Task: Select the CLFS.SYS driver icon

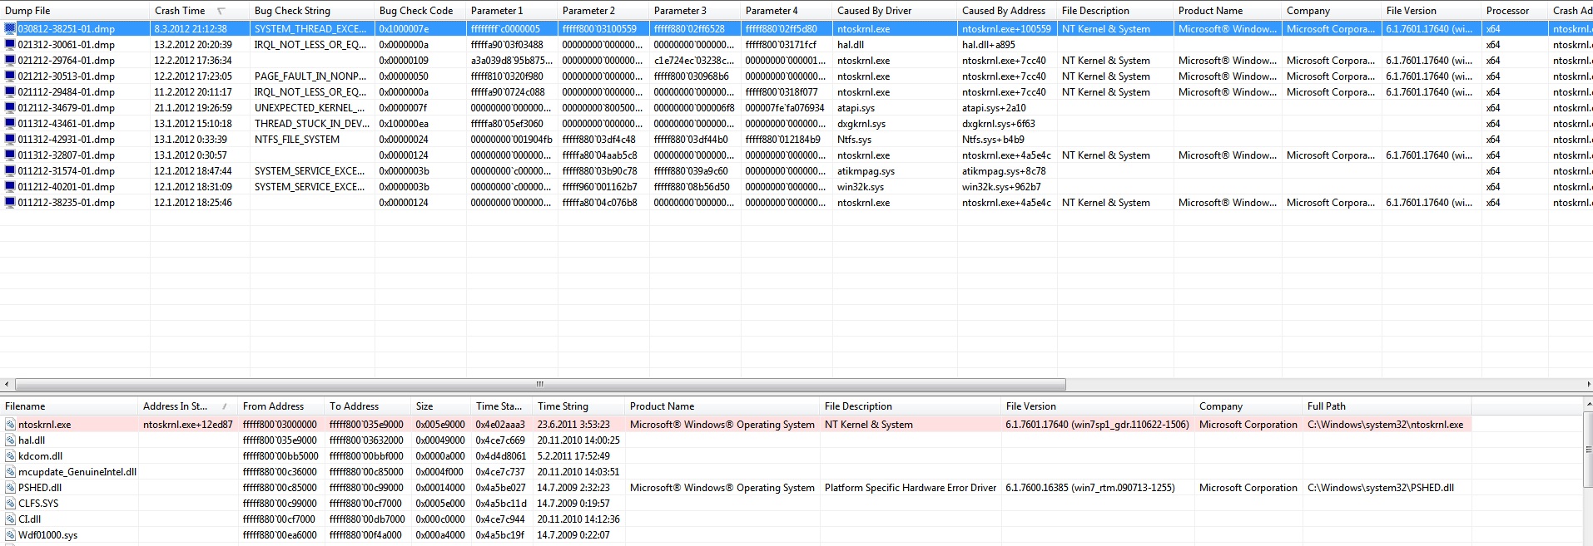Action: (x=10, y=504)
